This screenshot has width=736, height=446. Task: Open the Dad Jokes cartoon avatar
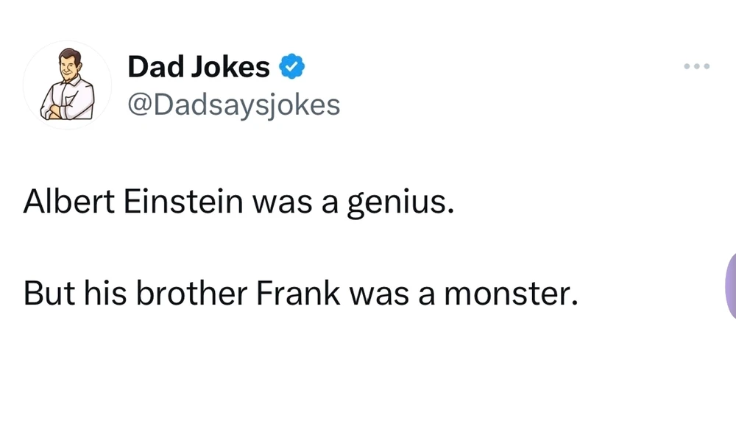67,85
